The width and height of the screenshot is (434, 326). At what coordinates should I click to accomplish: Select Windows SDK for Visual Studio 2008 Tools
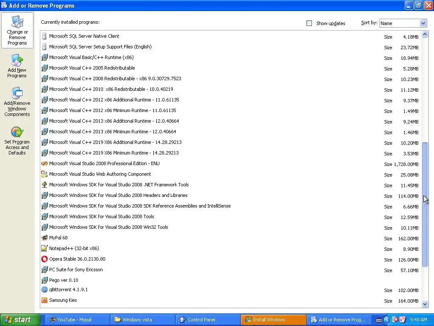231,217
